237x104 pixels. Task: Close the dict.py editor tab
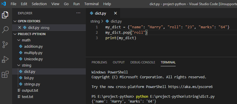(115, 13)
